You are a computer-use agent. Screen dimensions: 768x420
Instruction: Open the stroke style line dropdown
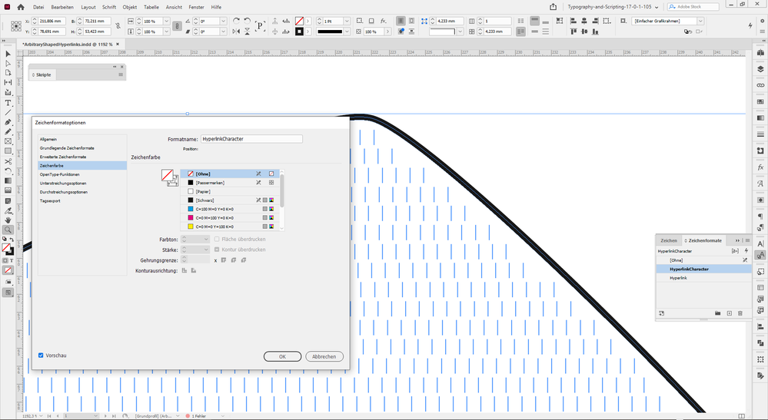pyautogui.click(x=347, y=31)
